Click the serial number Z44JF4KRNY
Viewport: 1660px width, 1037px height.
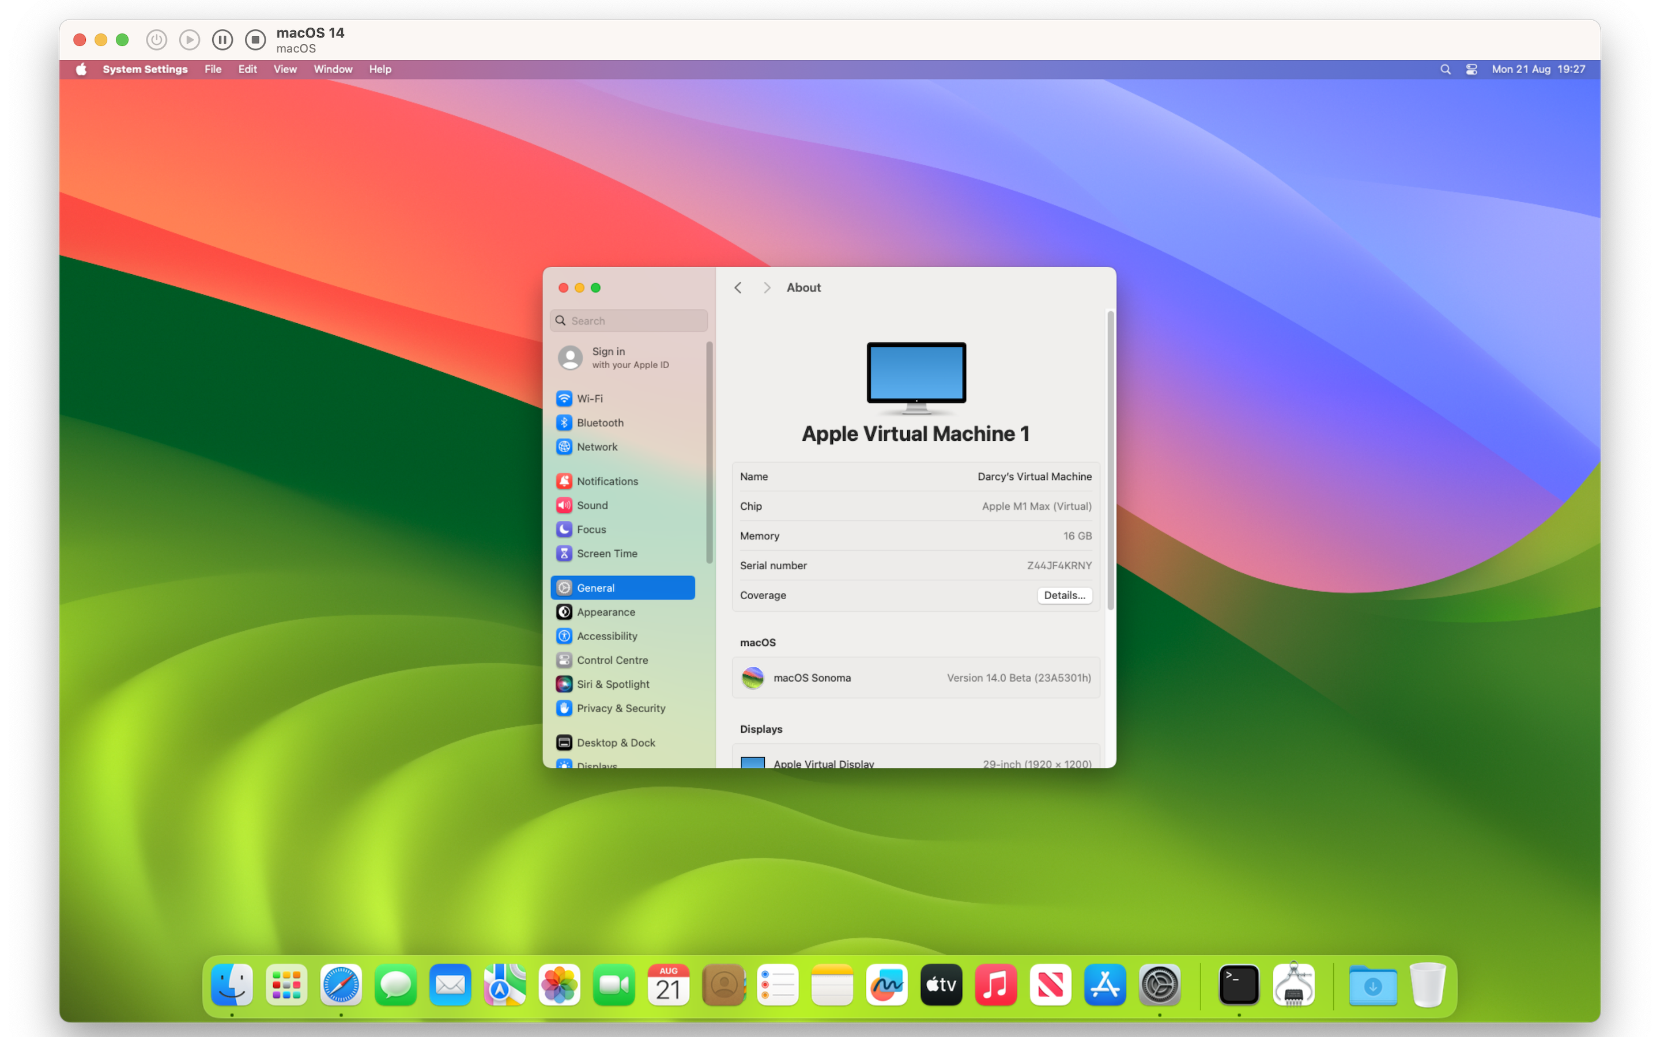point(1058,565)
